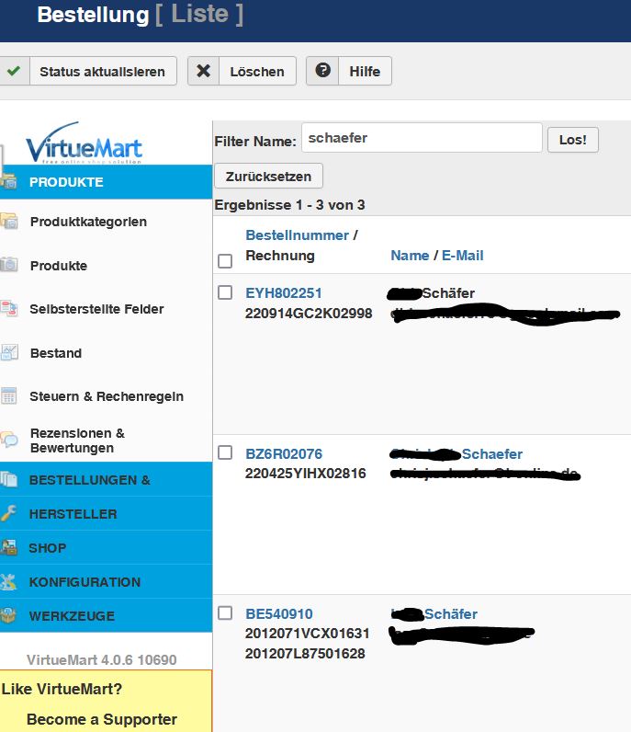
Task: Open the HERSTELLER sidebar section
Action: coord(73,514)
